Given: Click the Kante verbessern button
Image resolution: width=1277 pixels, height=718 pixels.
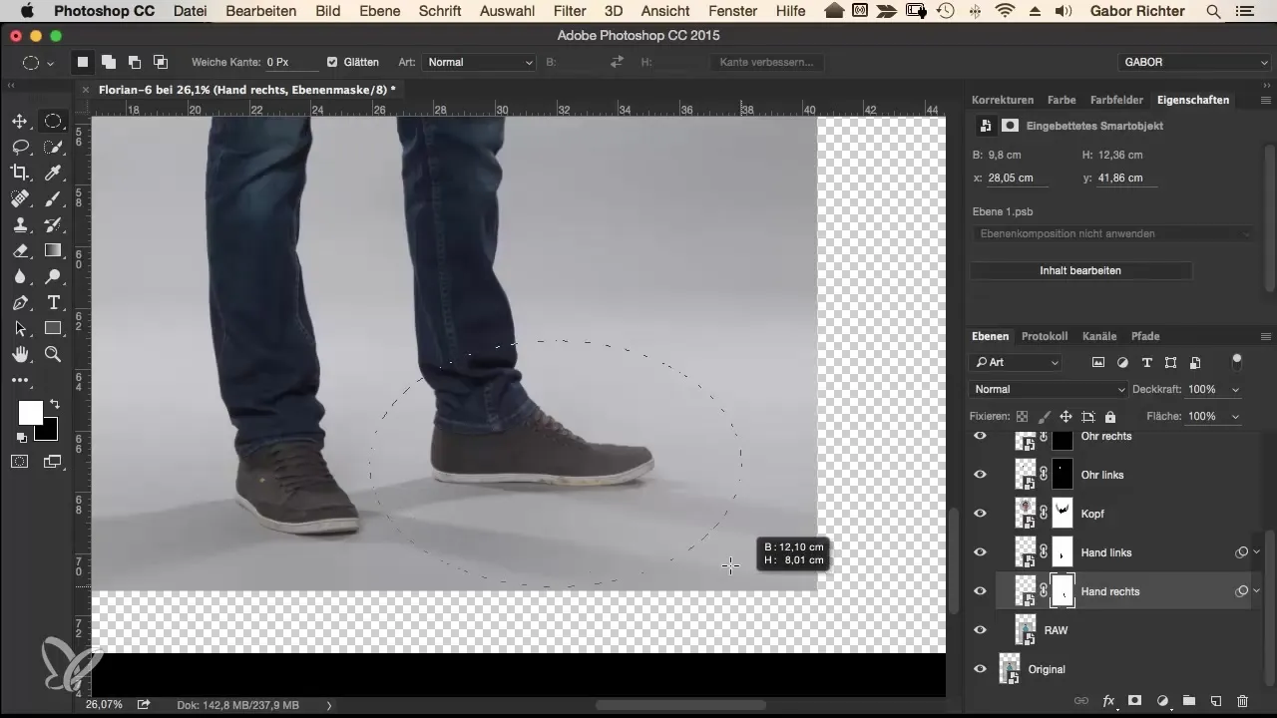Looking at the screenshot, I should 767,62.
